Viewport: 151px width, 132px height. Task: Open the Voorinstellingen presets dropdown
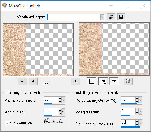tap(102, 17)
